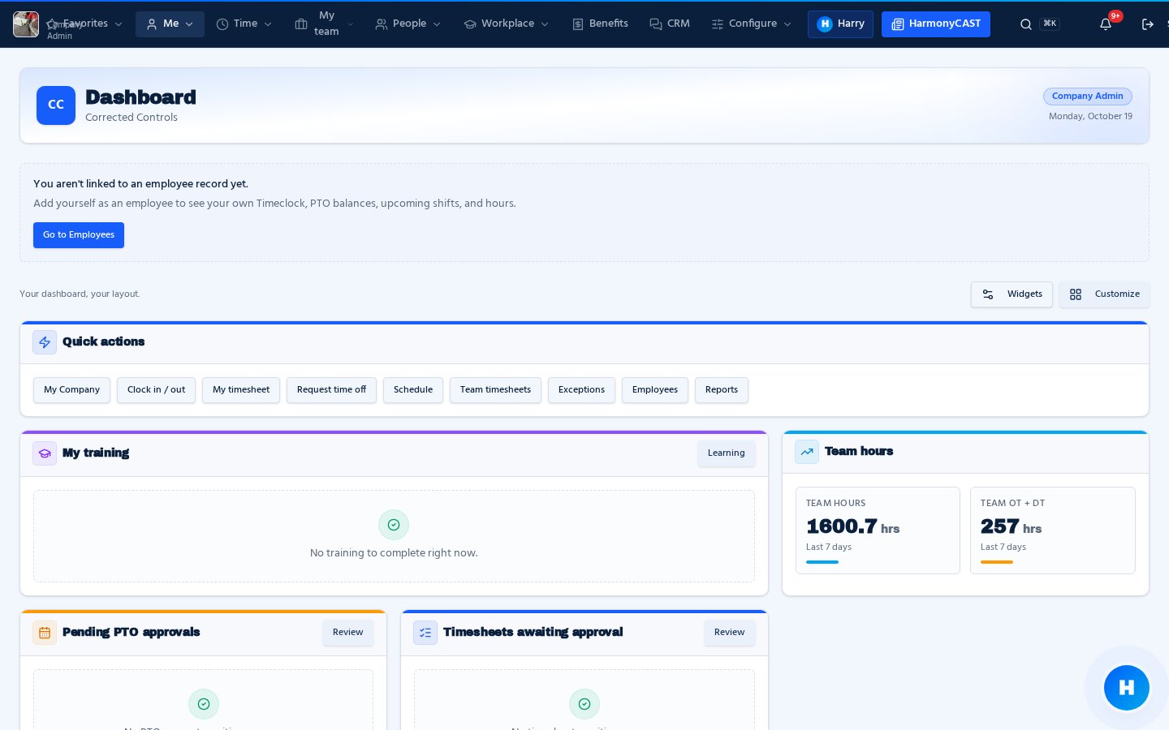Click the search magnifier icon
Image resolution: width=1169 pixels, height=730 pixels.
click(1026, 24)
